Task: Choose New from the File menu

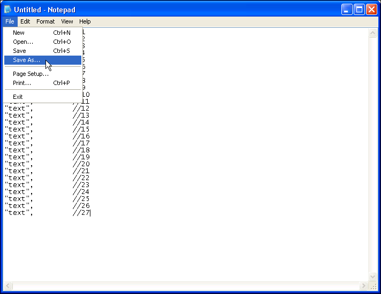Action: [x=19, y=33]
